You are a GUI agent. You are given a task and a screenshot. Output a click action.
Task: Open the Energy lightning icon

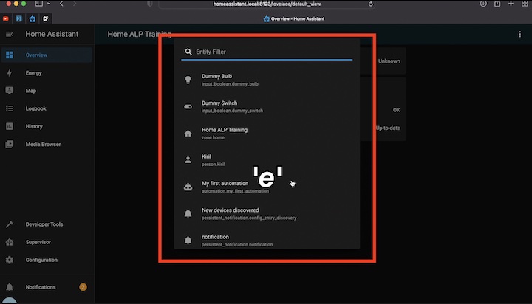click(10, 73)
